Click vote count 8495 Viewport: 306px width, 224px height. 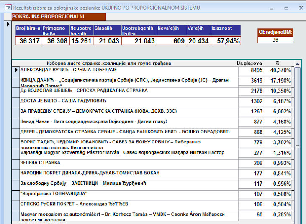point(251,70)
